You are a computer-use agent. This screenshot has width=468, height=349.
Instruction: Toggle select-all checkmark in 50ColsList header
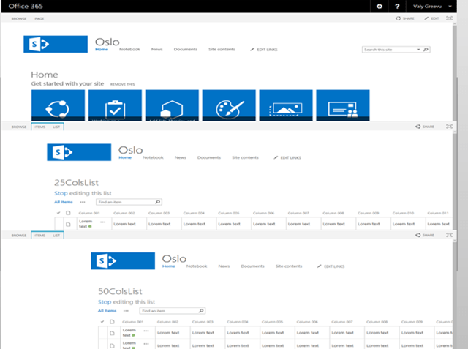point(102,321)
